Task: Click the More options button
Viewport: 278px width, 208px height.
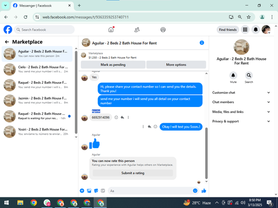Action: 176,65
